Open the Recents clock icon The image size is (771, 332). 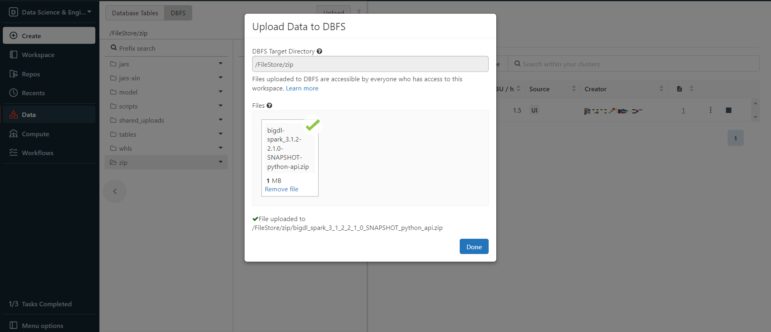click(x=14, y=93)
